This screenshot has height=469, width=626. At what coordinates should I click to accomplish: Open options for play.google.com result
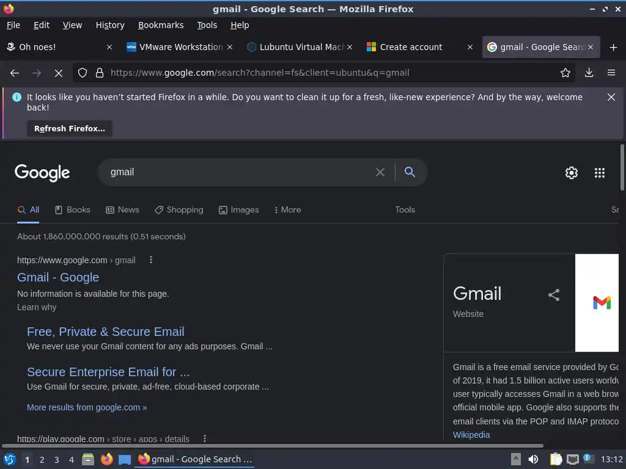point(205,438)
